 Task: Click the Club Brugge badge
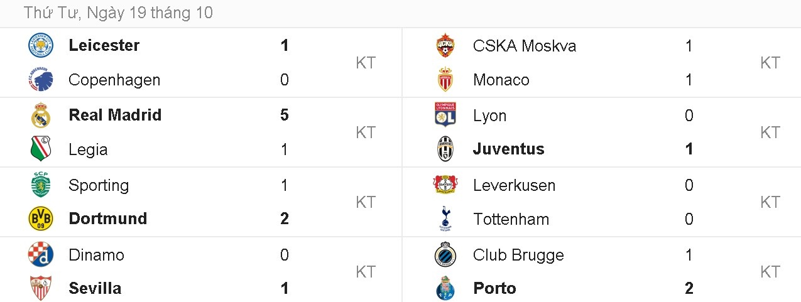point(445,255)
